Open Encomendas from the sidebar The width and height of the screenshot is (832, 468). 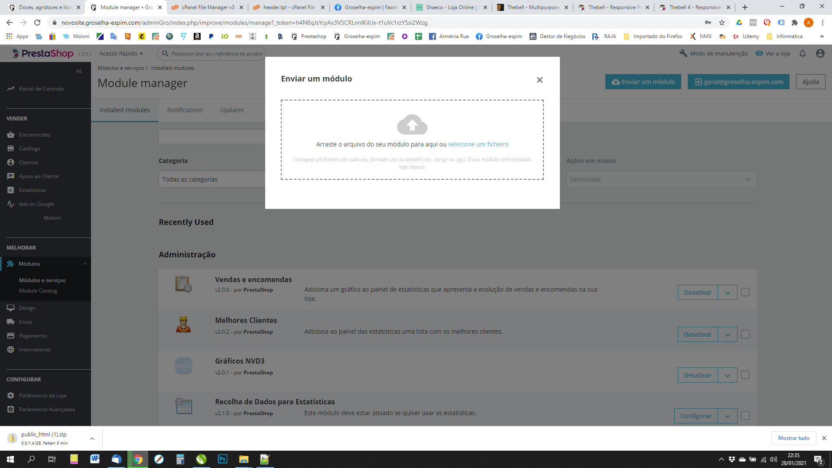tap(35, 135)
